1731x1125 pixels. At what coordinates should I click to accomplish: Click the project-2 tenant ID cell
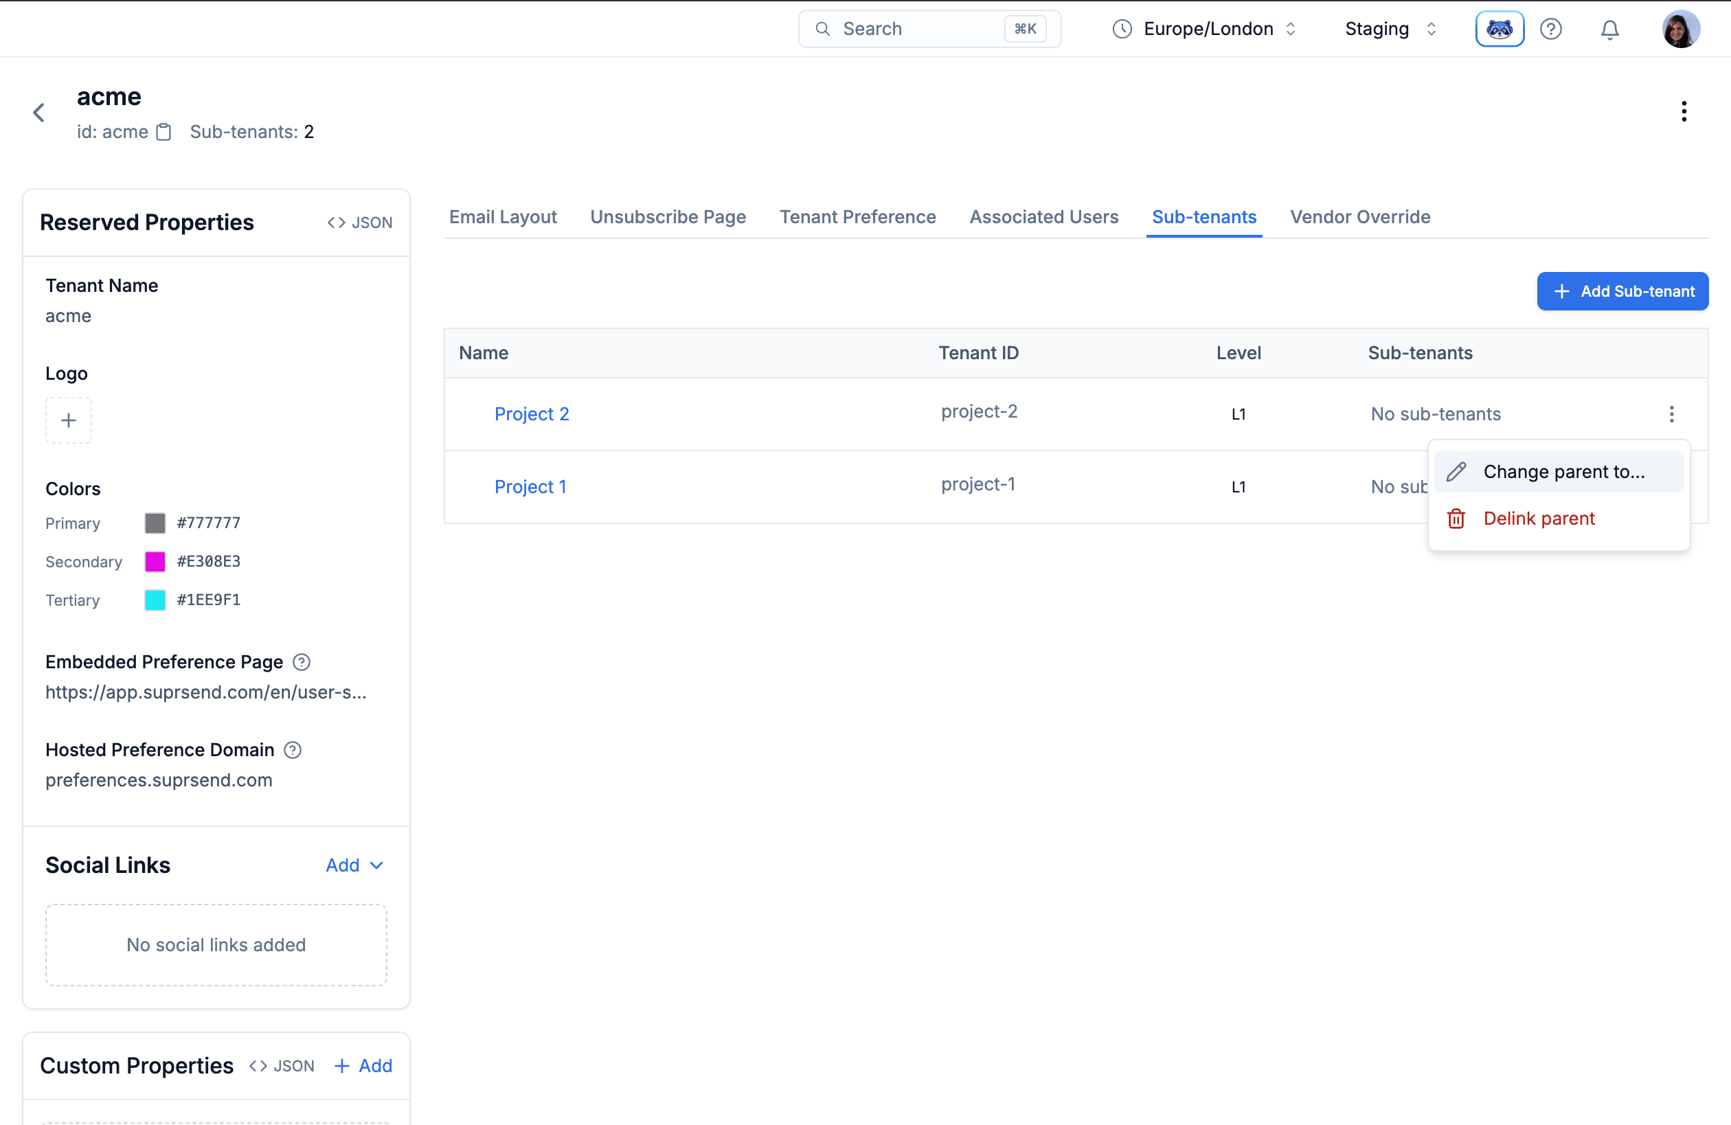tap(979, 411)
